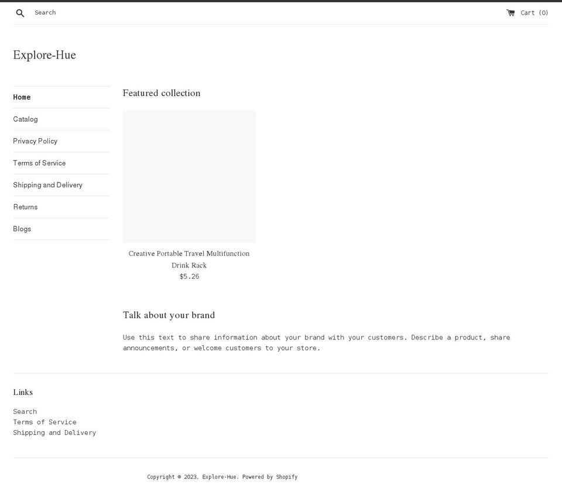Open Shipping and Delivery in sidebar menu
The image size is (562, 495).
(47, 185)
